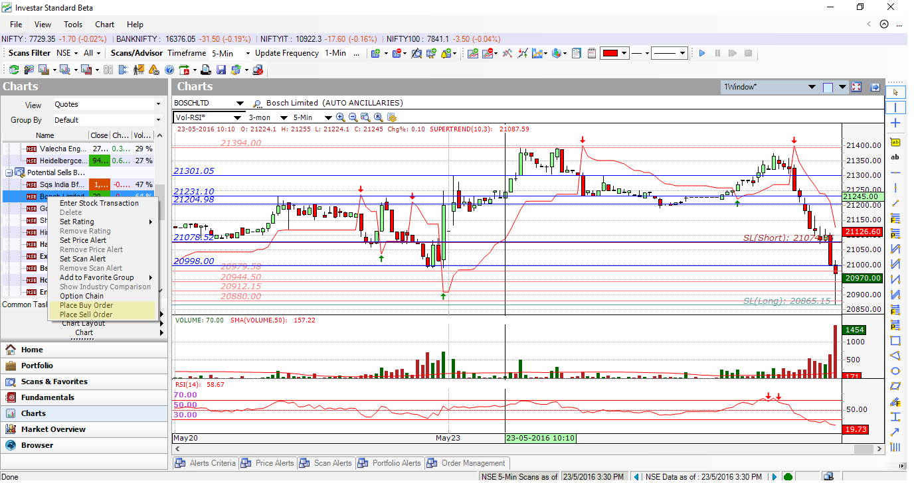Select the pointer cursor drawing tool

pos(895,92)
